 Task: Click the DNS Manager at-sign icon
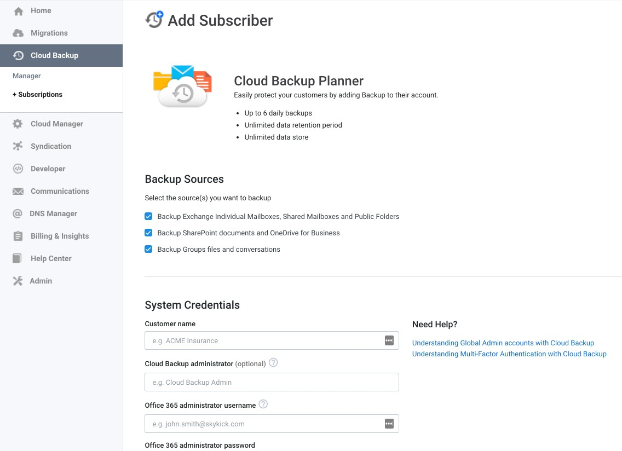18,213
